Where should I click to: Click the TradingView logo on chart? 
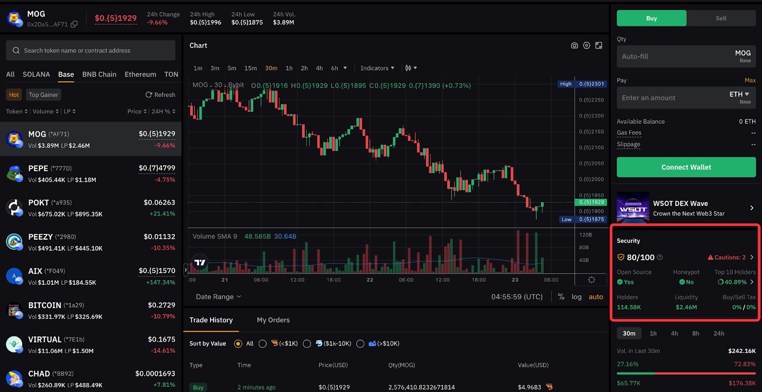tap(200, 263)
